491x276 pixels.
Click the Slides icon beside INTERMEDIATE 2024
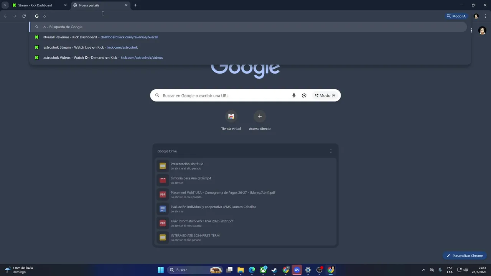pos(163,237)
